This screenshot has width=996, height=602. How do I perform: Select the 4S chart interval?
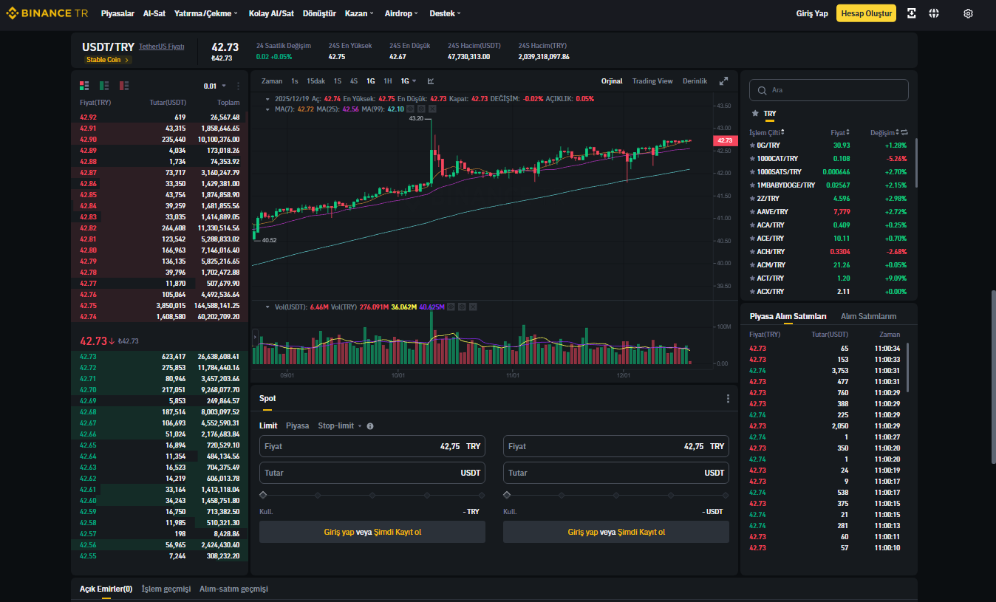(x=354, y=81)
